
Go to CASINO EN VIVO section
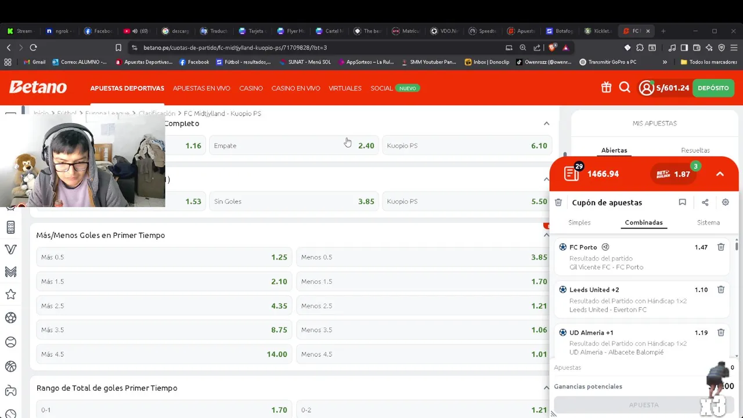click(295, 88)
